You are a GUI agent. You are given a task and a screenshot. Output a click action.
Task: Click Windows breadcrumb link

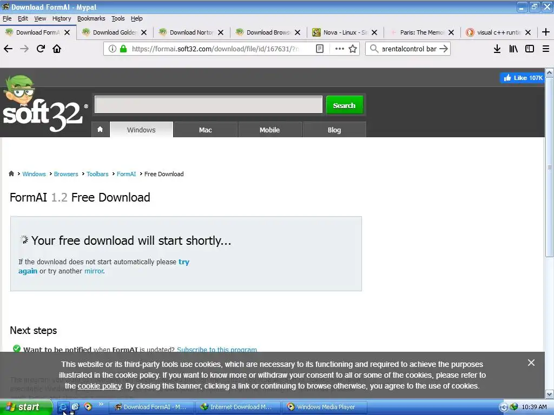[34, 174]
